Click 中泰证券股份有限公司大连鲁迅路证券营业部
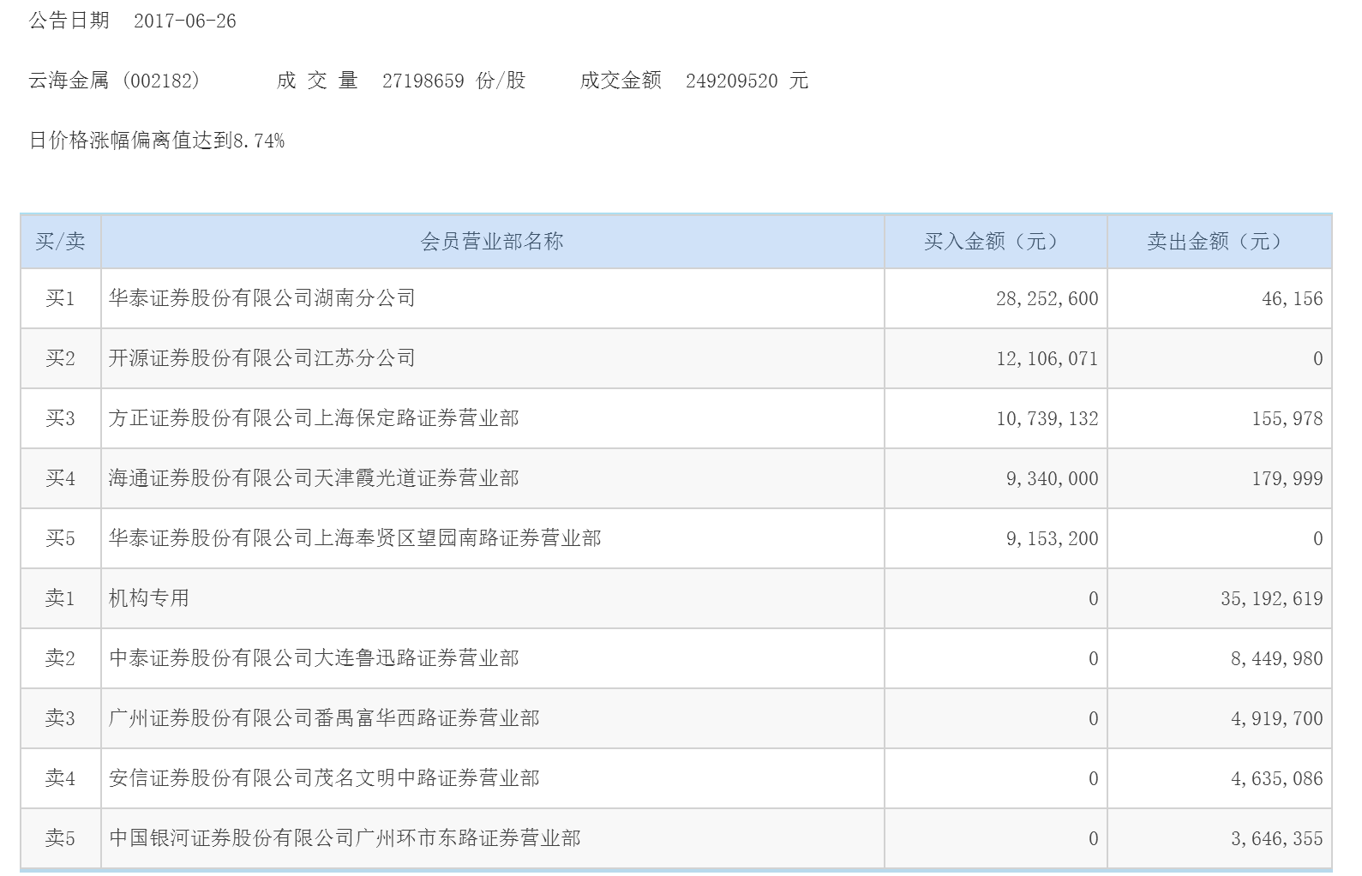Screen dimensions: 1362x876 click(314, 658)
